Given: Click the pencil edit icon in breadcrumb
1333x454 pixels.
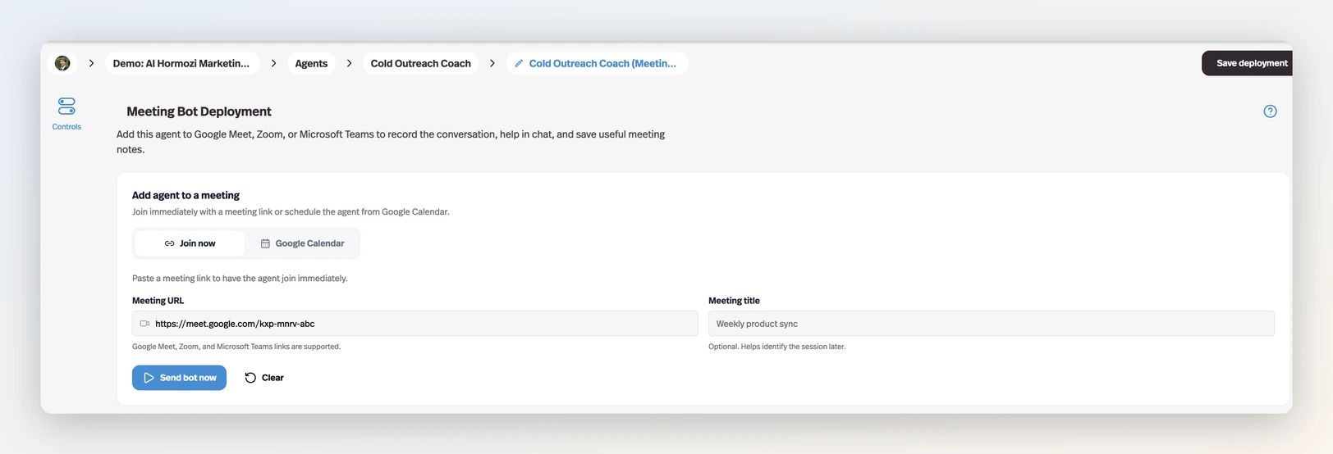Looking at the screenshot, I should [519, 63].
